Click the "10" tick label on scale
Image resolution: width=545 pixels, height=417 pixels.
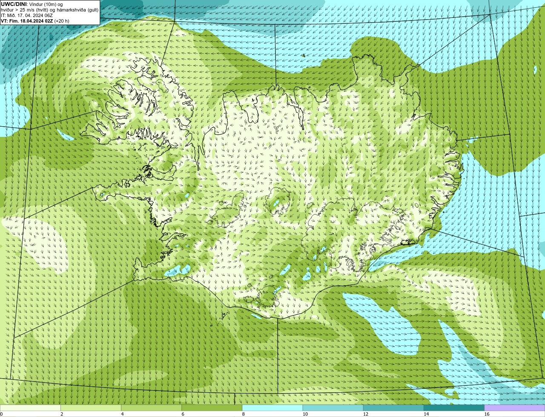click(305, 414)
